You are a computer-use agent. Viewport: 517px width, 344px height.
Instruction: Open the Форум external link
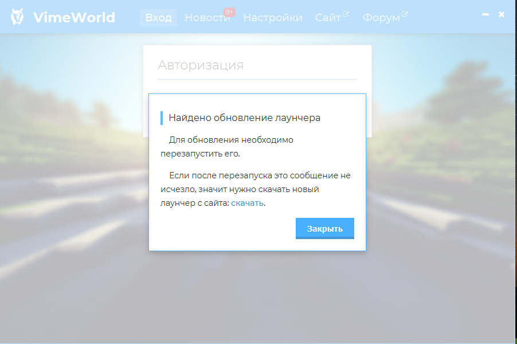coord(385,17)
